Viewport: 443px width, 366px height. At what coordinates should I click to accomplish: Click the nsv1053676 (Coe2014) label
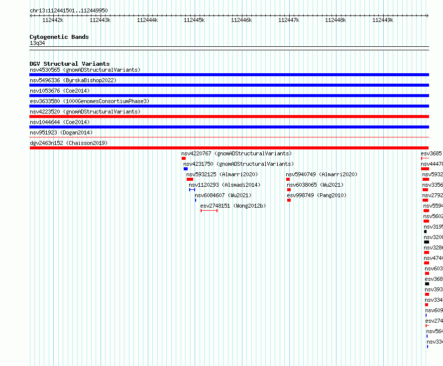[x=60, y=91]
